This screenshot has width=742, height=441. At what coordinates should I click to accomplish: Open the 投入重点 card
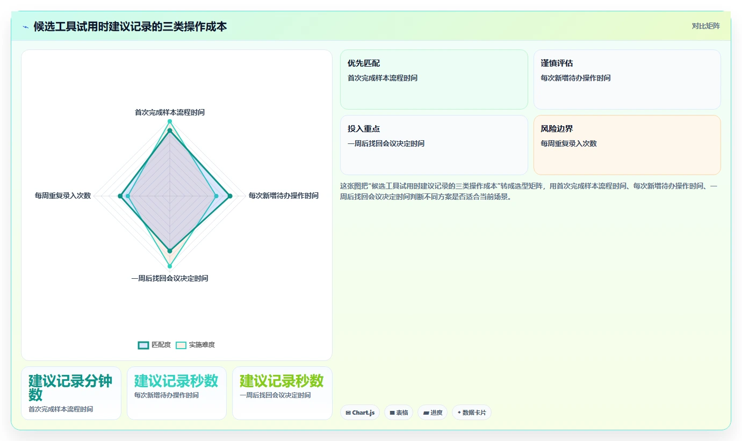pos(434,145)
